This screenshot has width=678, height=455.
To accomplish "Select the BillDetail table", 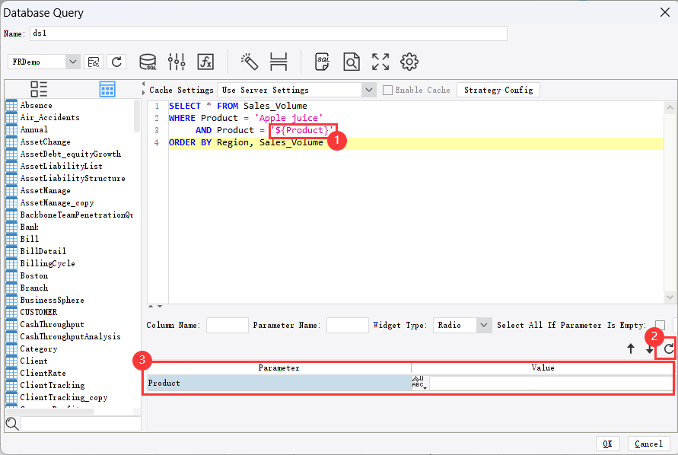I will 43,251.
